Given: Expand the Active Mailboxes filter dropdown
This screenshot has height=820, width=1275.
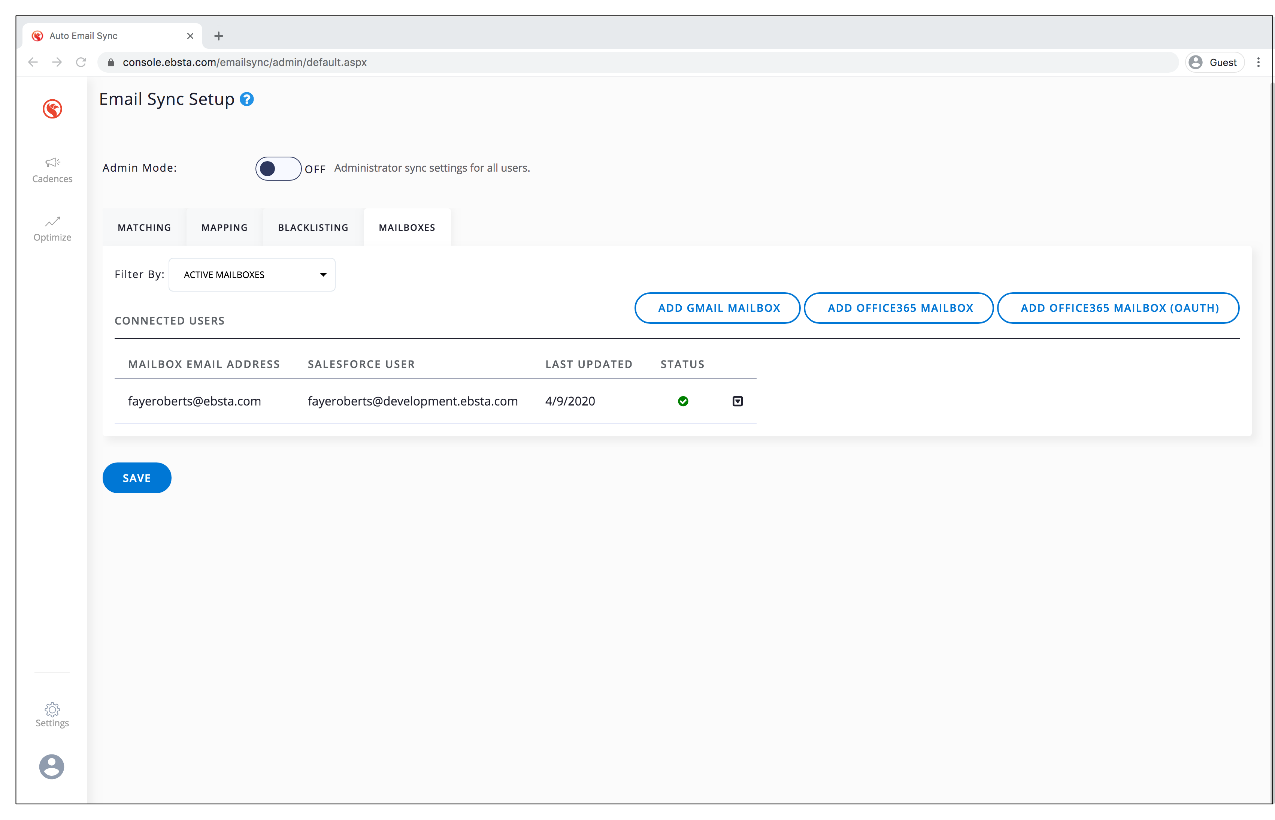Looking at the screenshot, I should click(252, 275).
